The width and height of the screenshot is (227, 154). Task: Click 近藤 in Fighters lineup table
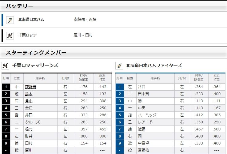point(141,129)
